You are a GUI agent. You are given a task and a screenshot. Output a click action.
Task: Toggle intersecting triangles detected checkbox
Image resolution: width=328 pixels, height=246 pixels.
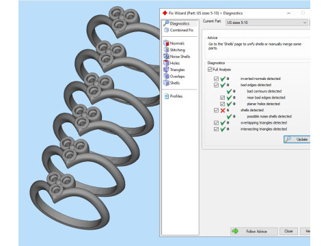216,129
